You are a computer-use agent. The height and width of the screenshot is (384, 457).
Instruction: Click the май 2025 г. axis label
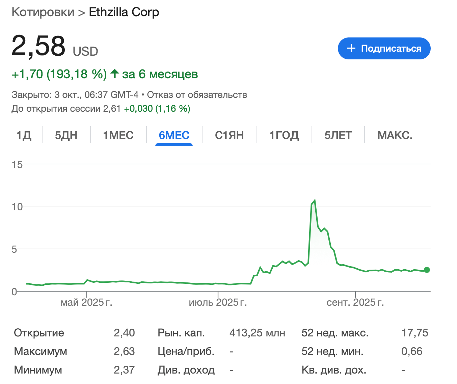point(86,302)
